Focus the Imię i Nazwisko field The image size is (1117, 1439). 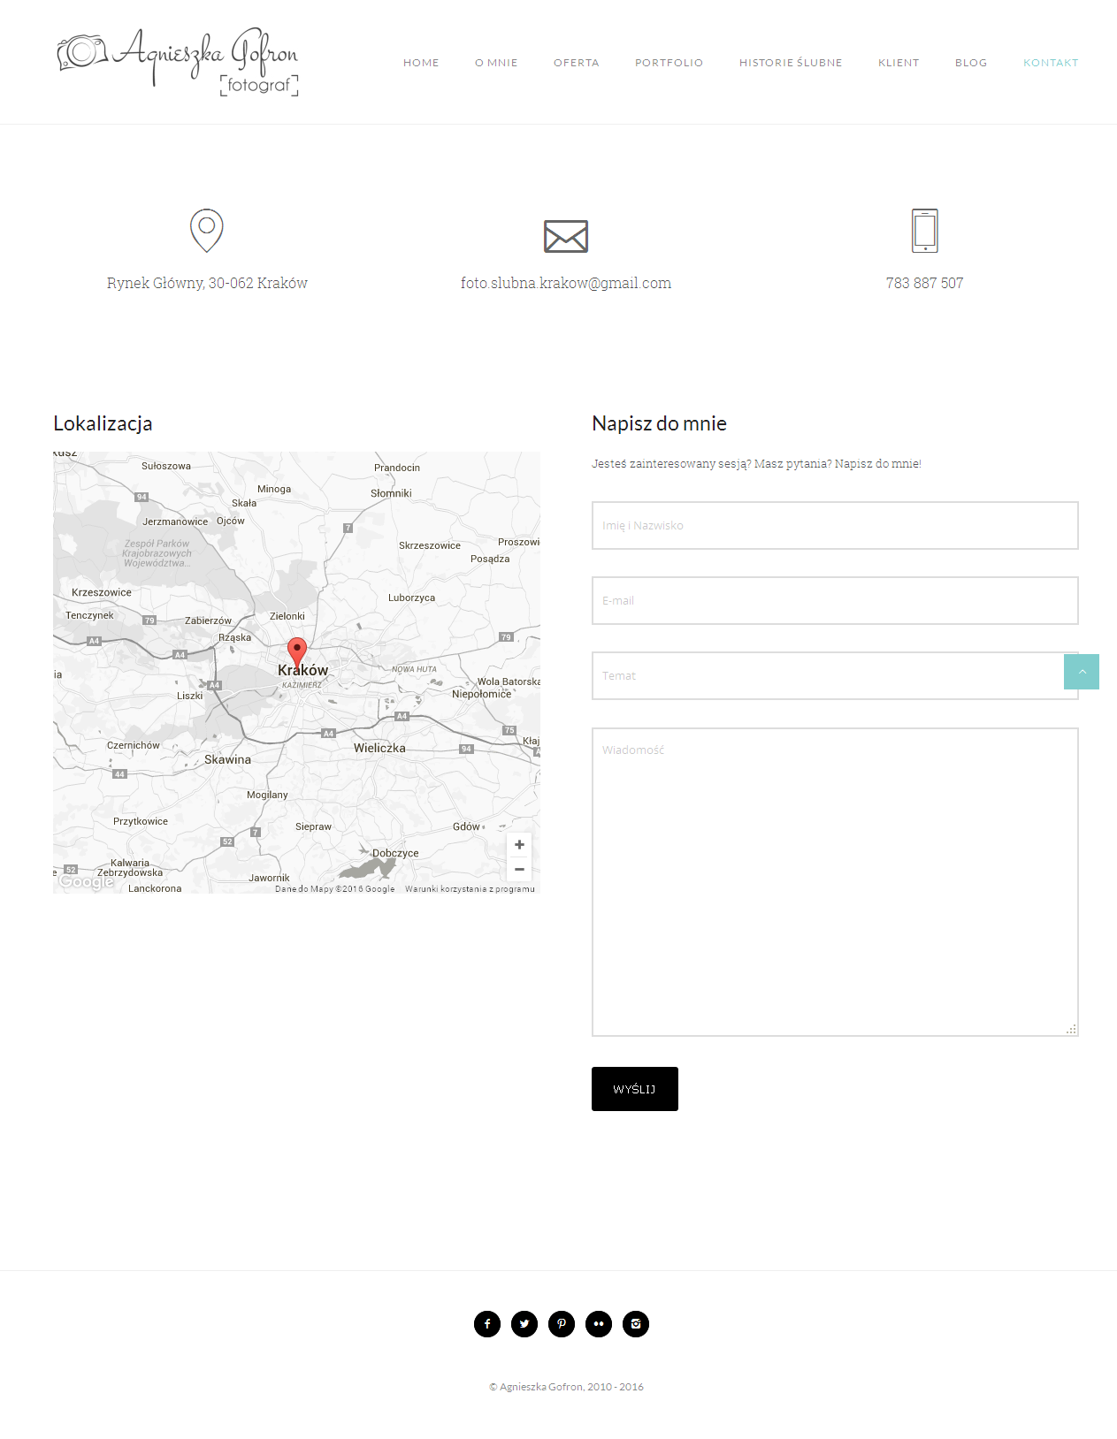coord(834,525)
